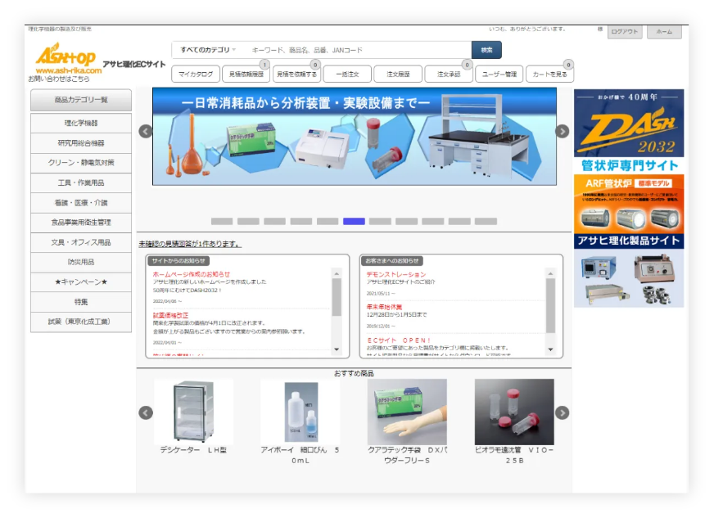
Task: Click the ログアウト button
Action: click(625, 32)
